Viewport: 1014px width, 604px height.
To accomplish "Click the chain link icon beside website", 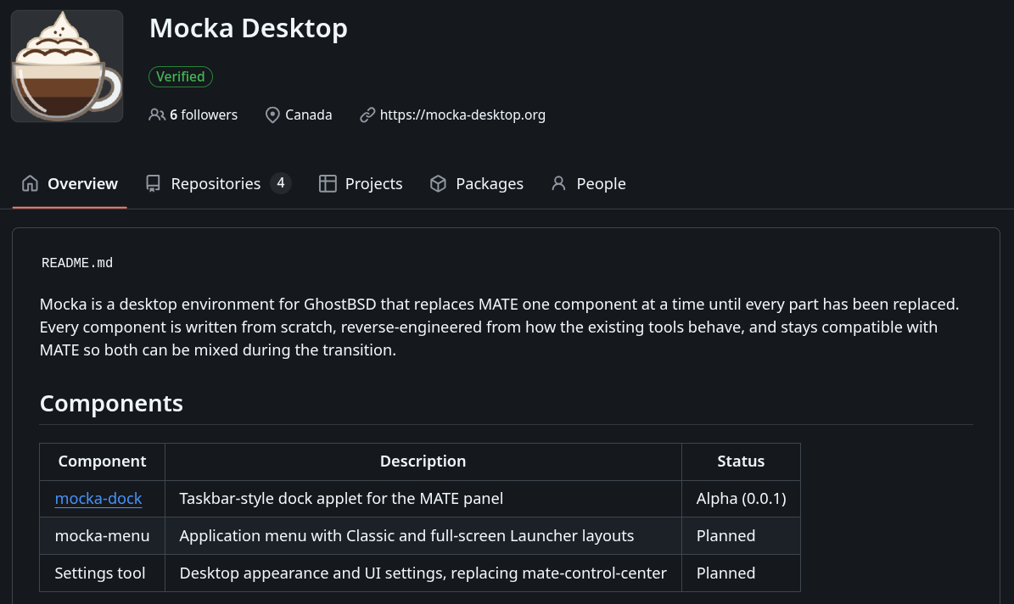I will (367, 115).
